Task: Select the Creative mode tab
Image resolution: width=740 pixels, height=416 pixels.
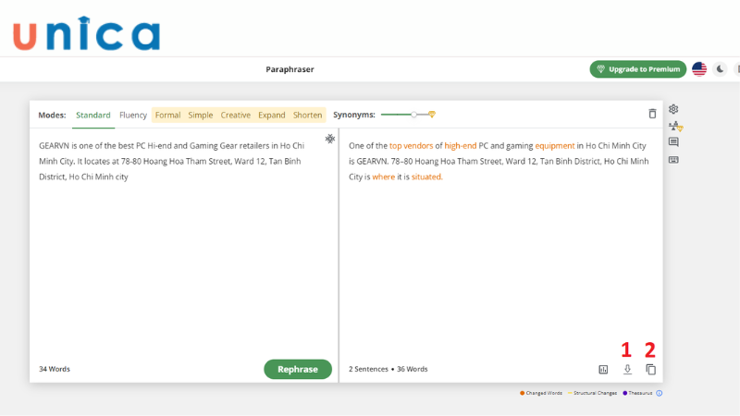Action: [235, 116]
